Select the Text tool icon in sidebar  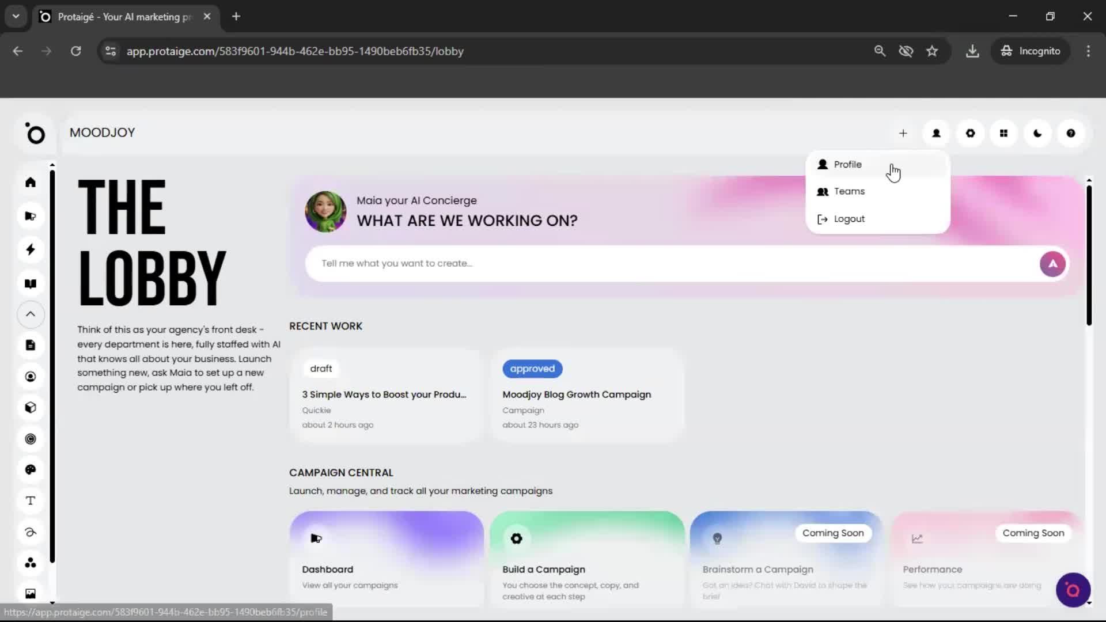pyautogui.click(x=31, y=500)
